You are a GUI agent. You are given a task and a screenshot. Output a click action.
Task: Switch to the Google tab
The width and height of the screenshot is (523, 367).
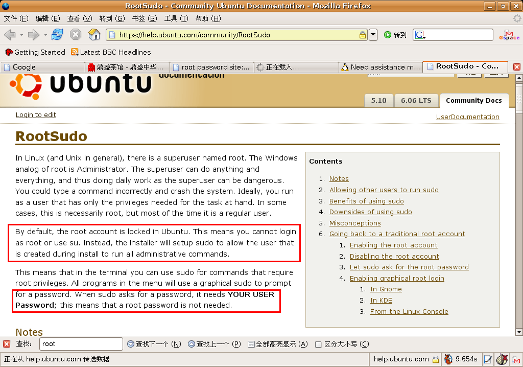(42, 67)
